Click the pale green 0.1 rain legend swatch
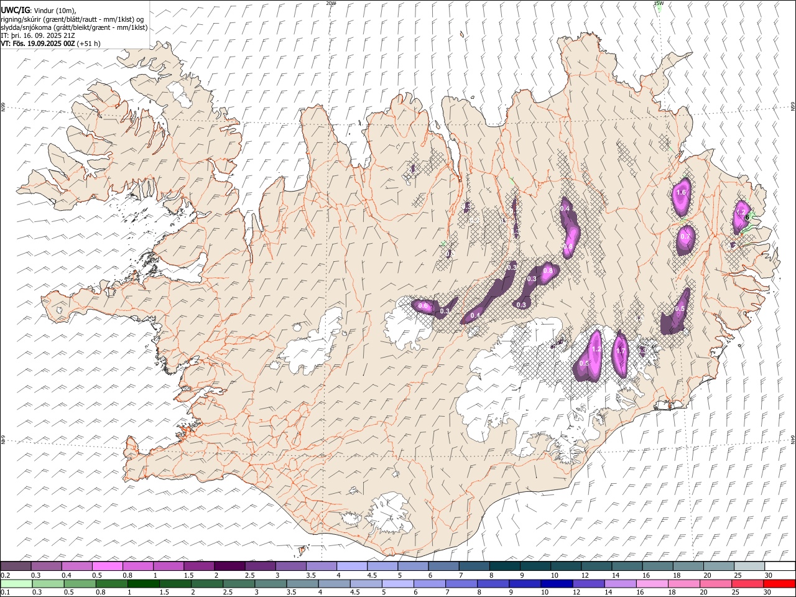 [x=16, y=583]
